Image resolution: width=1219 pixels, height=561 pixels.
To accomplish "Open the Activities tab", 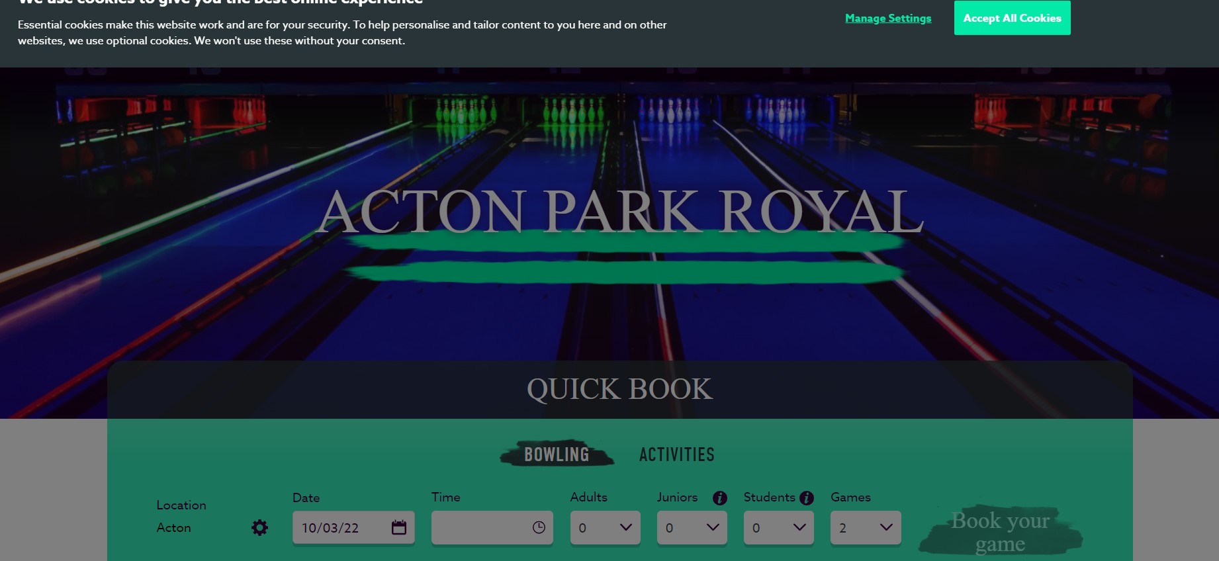I will tap(676, 454).
